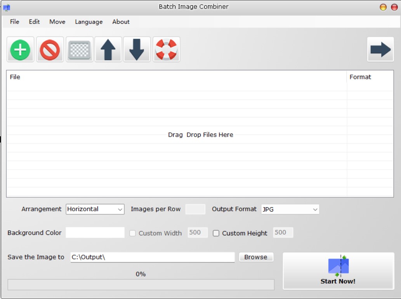Open the Move menu
The width and height of the screenshot is (401, 299).
tap(57, 22)
